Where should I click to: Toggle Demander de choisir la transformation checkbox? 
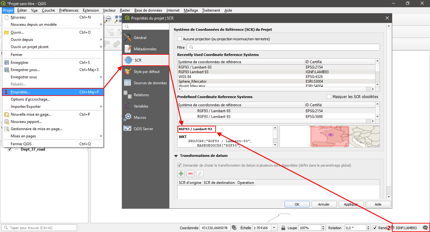(179, 165)
